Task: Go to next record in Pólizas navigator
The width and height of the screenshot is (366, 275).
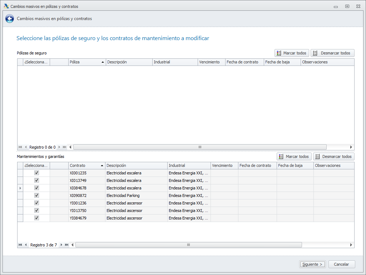Action: [x=59, y=147]
